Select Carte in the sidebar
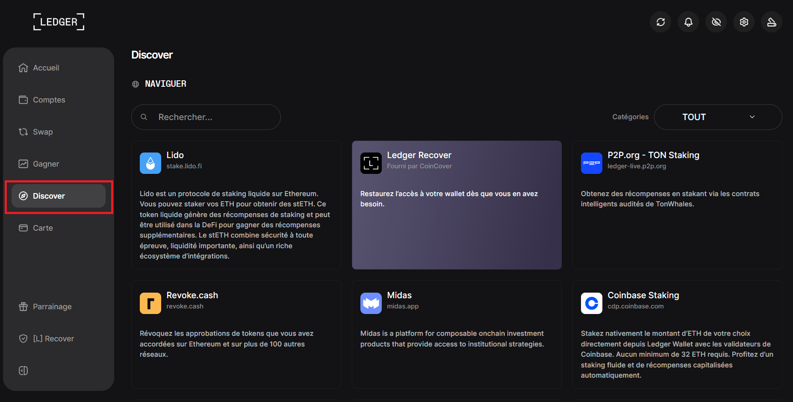Screen dimensions: 793x402 59,228
